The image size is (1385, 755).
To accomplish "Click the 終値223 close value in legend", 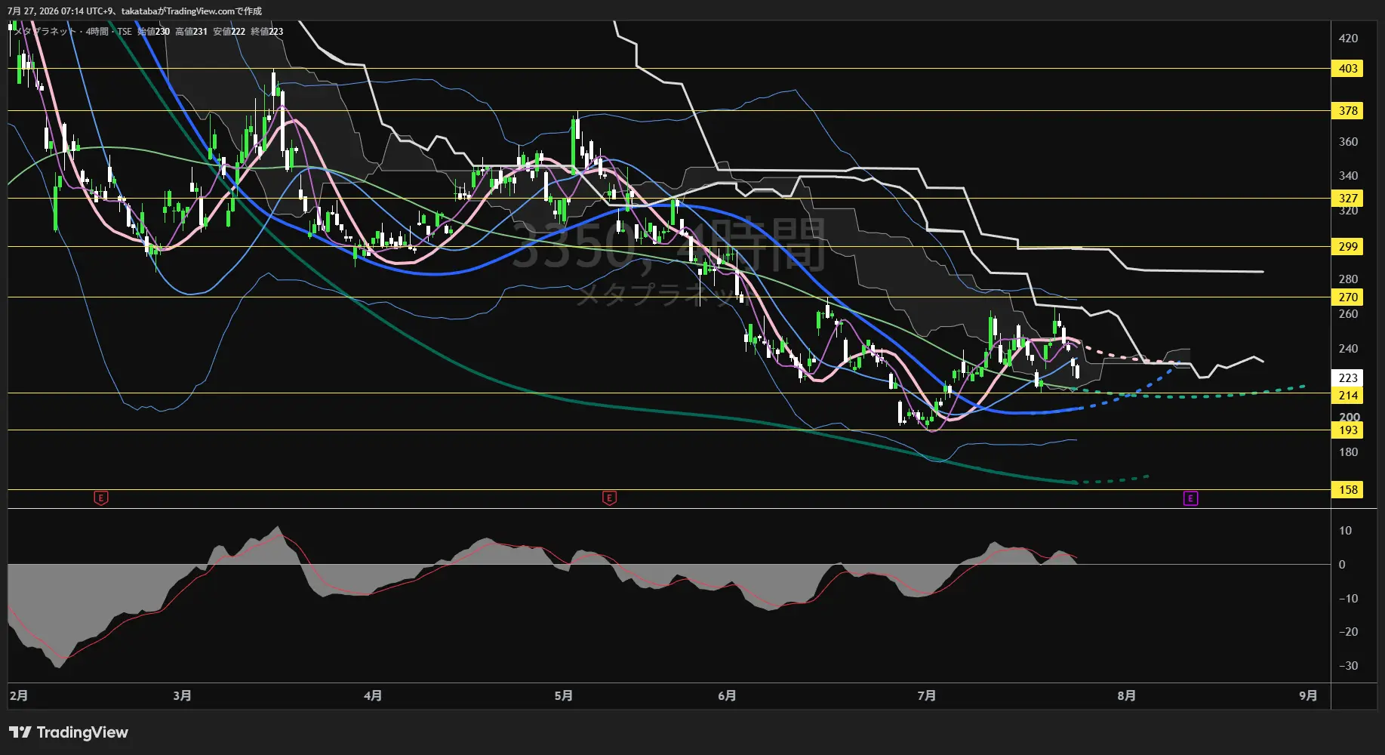I will 266,32.
